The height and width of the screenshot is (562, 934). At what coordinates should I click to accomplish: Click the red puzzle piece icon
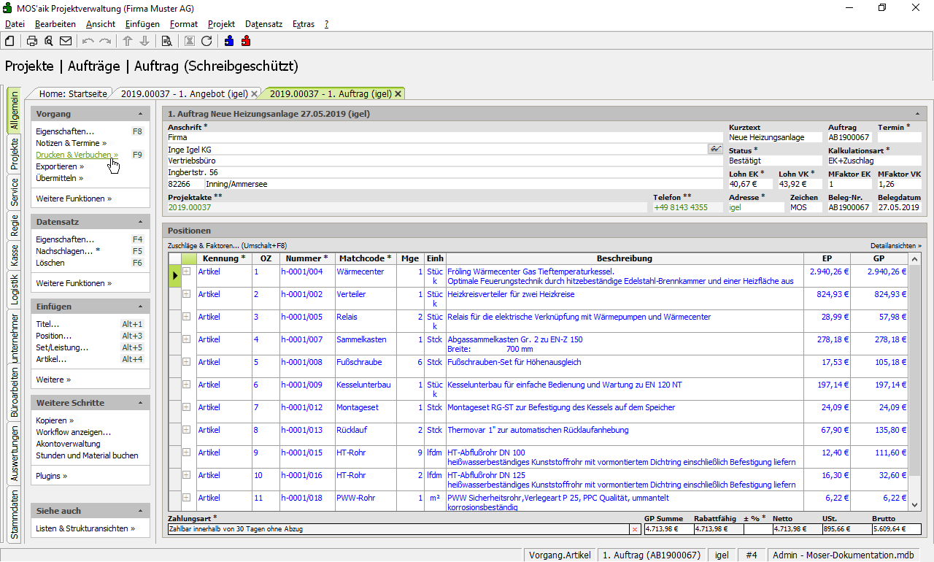click(x=246, y=41)
